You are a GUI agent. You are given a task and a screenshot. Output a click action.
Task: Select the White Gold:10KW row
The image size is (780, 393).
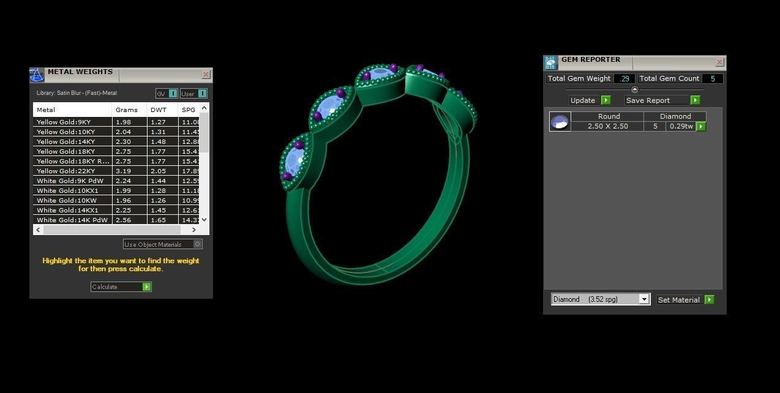coord(117,200)
